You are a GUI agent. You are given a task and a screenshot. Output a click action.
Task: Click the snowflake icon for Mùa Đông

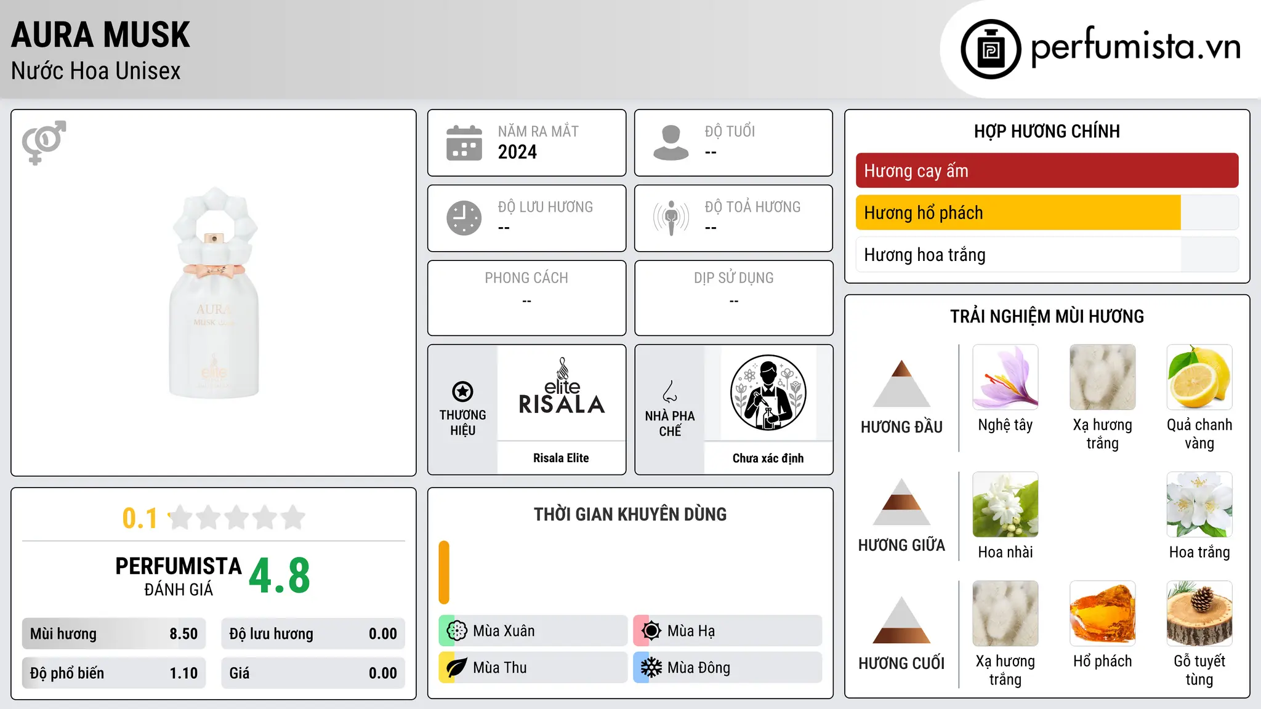(651, 668)
